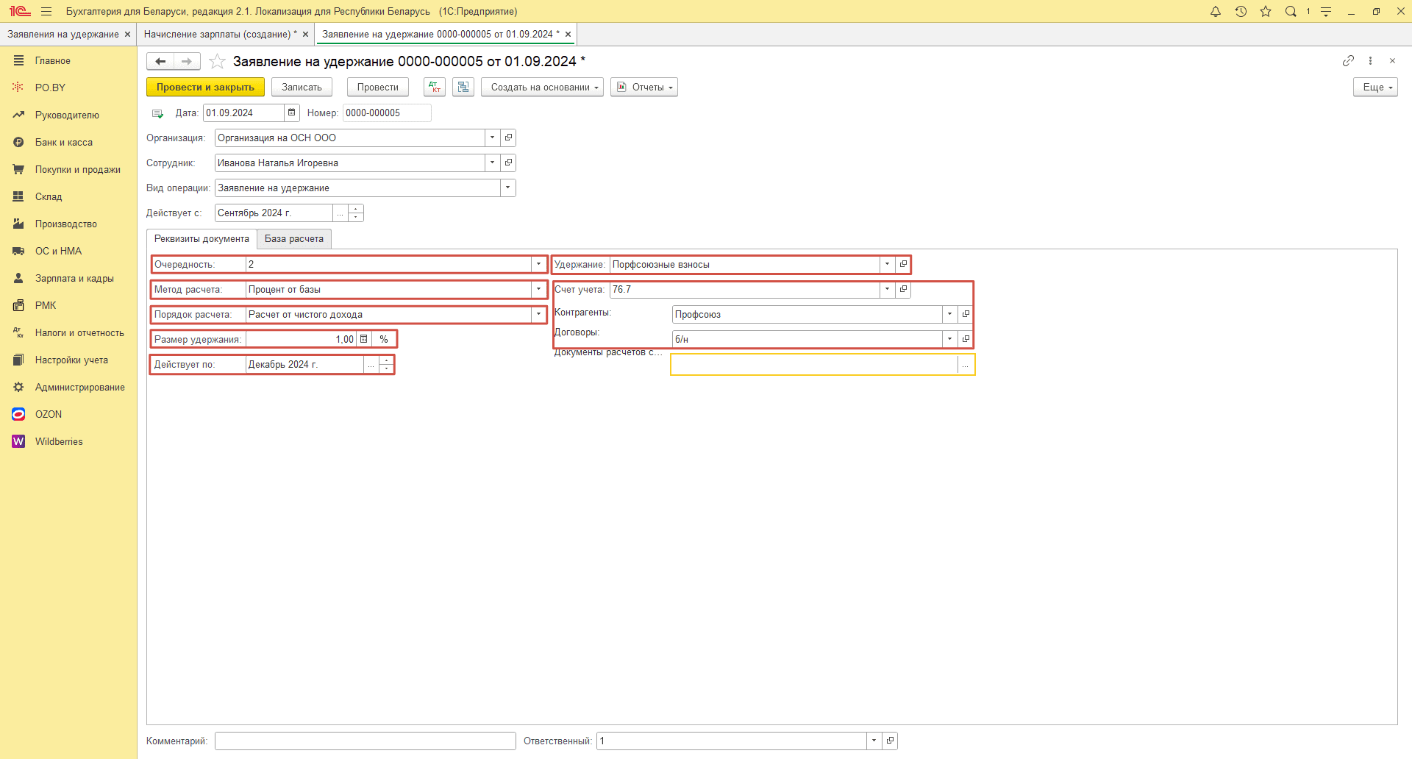This screenshot has width=1412, height=759.
Task: Expand the Счет учета dropdown
Action: click(888, 289)
